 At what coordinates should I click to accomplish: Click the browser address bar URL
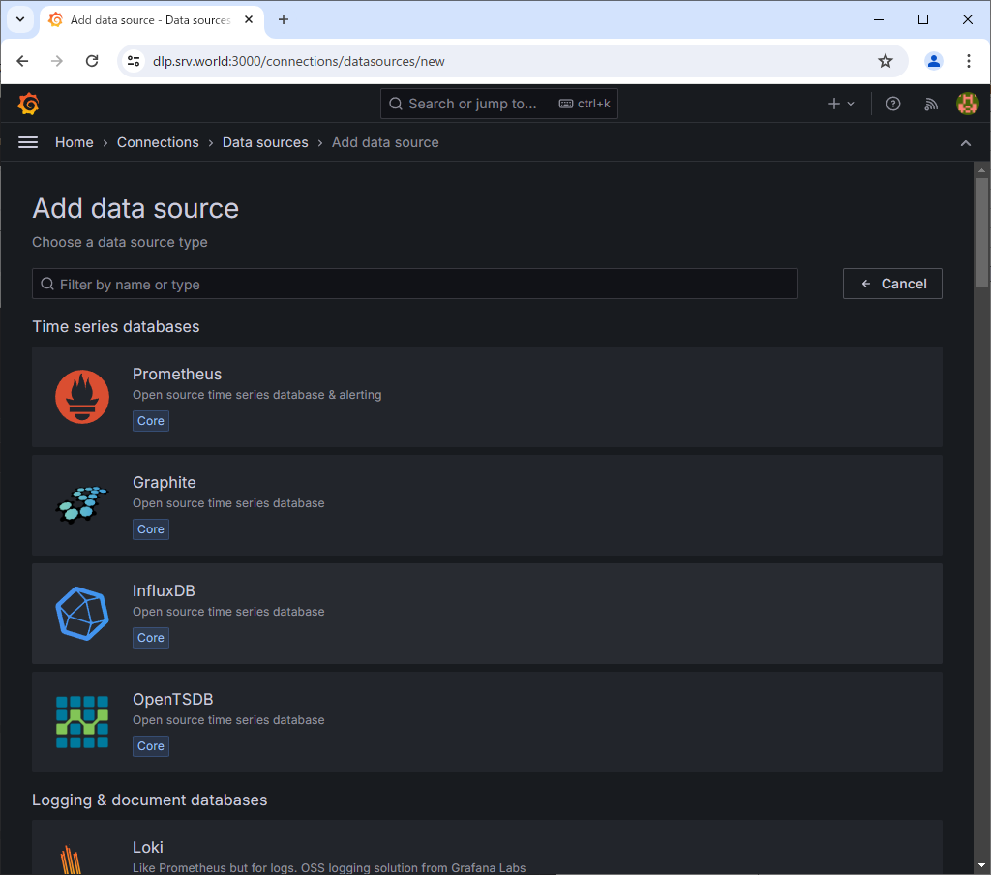click(x=299, y=61)
